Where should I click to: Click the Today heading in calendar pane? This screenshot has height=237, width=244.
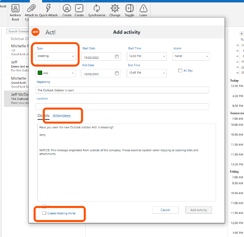pos(234,80)
